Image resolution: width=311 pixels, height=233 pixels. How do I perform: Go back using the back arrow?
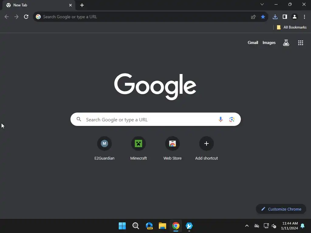coord(7,17)
